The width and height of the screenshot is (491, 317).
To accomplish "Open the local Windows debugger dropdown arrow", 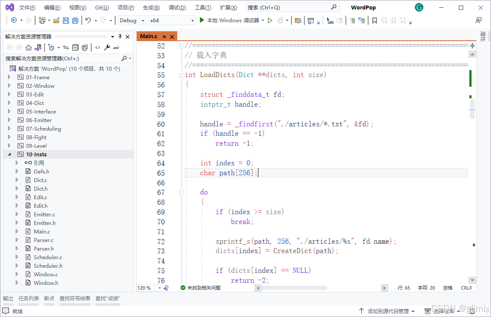I will pyautogui.click(x=263, y=21).
